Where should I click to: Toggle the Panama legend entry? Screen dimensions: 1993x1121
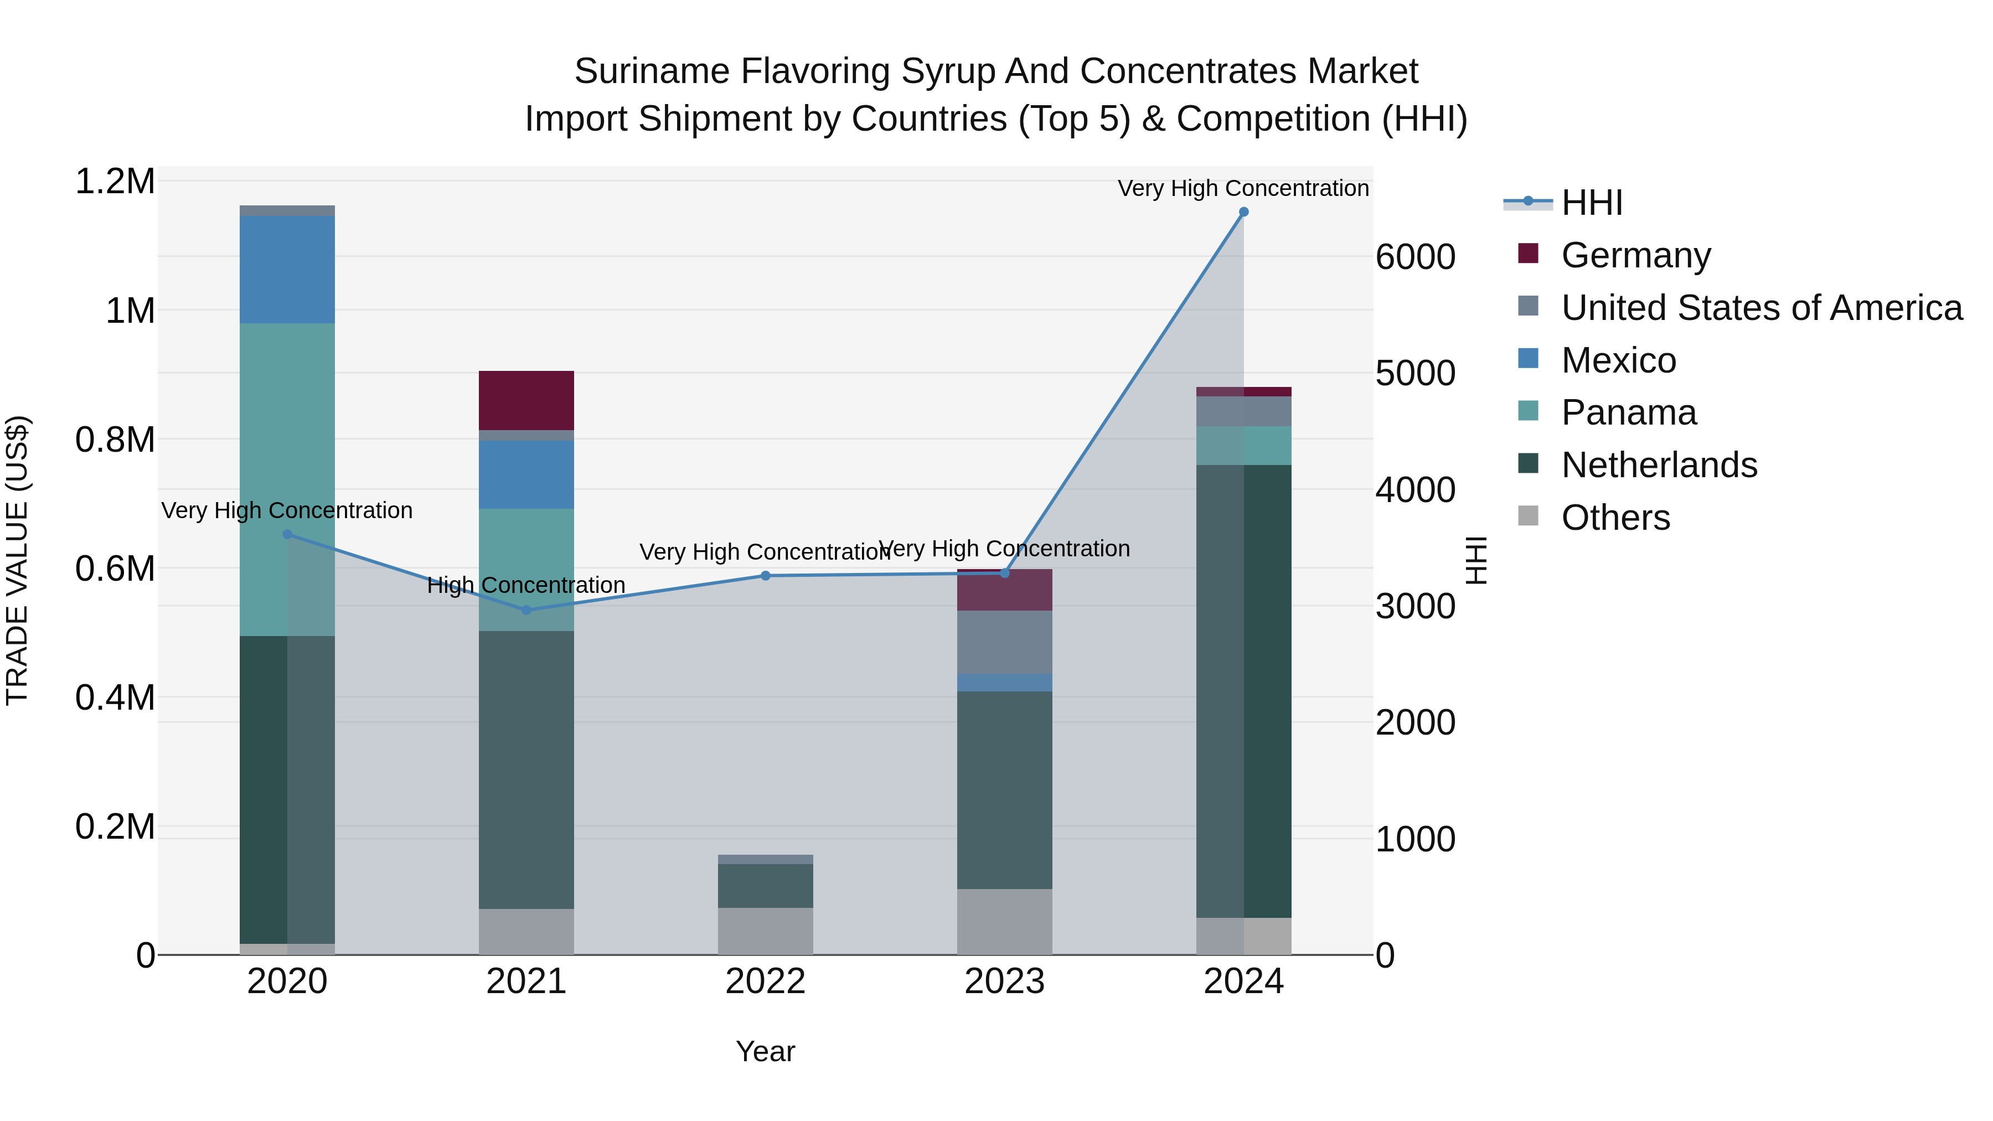tap(1607, 412)
